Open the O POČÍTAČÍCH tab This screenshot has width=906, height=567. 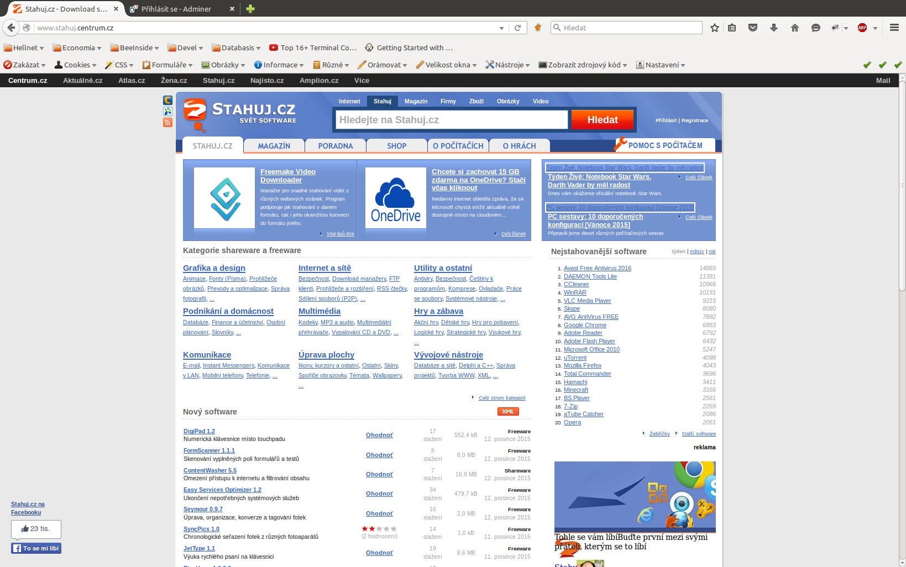click(458, 146)
